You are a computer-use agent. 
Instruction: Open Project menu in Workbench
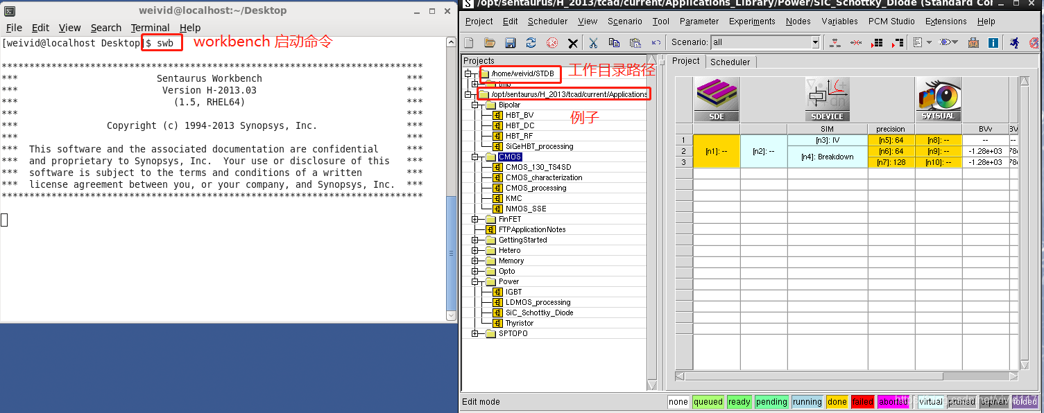tap(479, 21)
